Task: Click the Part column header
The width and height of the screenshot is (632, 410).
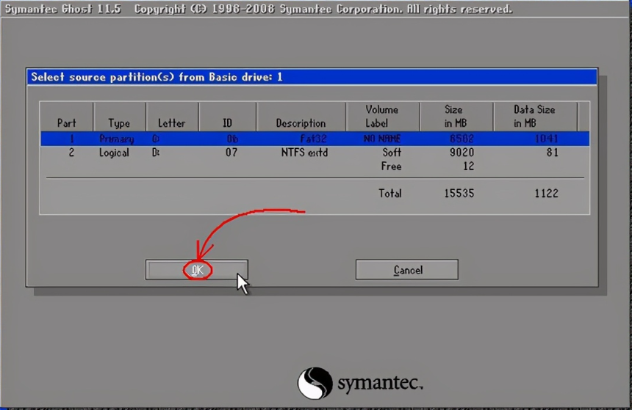Action: [66, 122]
